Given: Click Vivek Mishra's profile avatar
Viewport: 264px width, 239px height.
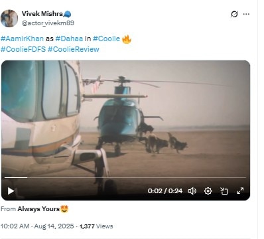Looking at the screenshot, I should 9,19.
